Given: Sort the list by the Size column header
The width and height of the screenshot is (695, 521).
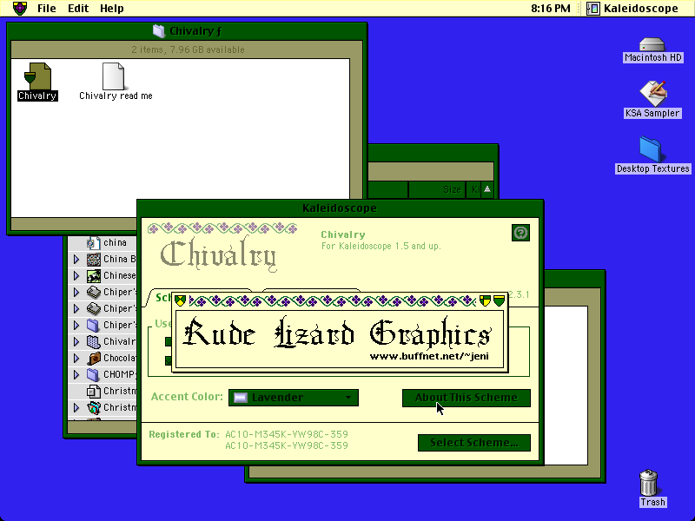Looking at the screenshot, I should tap(437, 189).
